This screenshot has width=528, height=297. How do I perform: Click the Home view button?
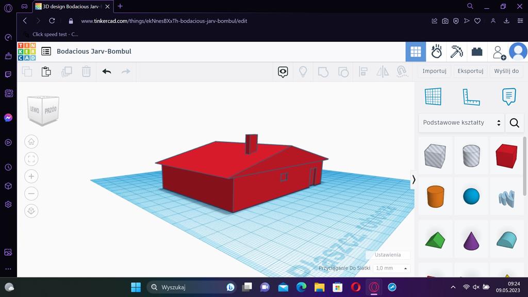tap(31, 142)
